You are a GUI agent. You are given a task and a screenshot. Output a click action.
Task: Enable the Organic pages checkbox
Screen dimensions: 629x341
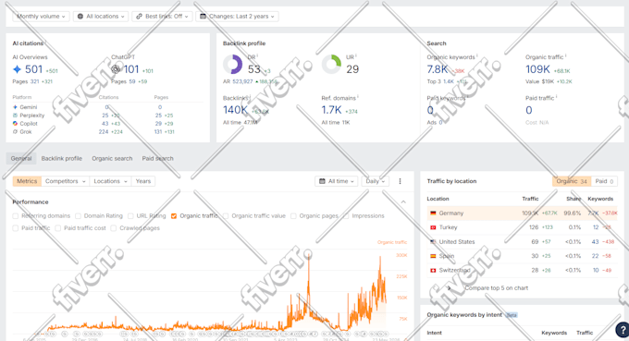point(293,216)
